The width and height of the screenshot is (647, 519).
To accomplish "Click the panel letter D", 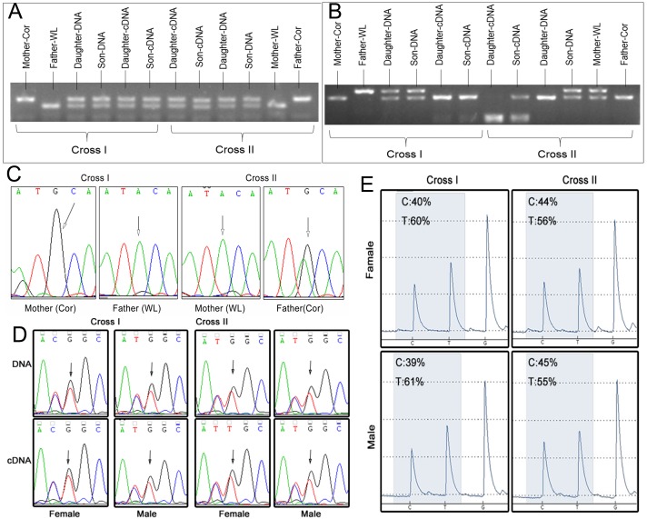I will coord(21,335).
